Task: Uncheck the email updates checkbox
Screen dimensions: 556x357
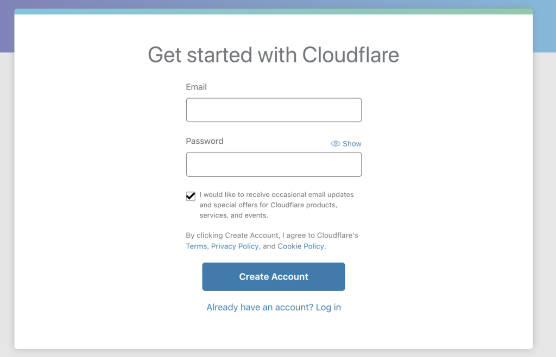Action: (x=191, y=196)
